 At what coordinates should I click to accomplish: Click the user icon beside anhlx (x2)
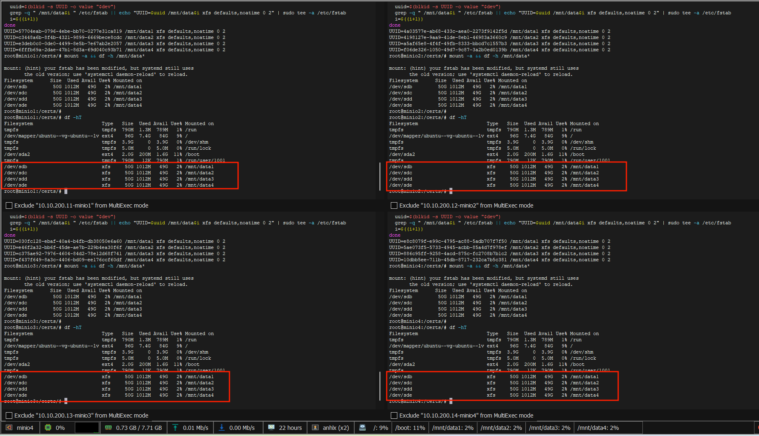point(315,427)
